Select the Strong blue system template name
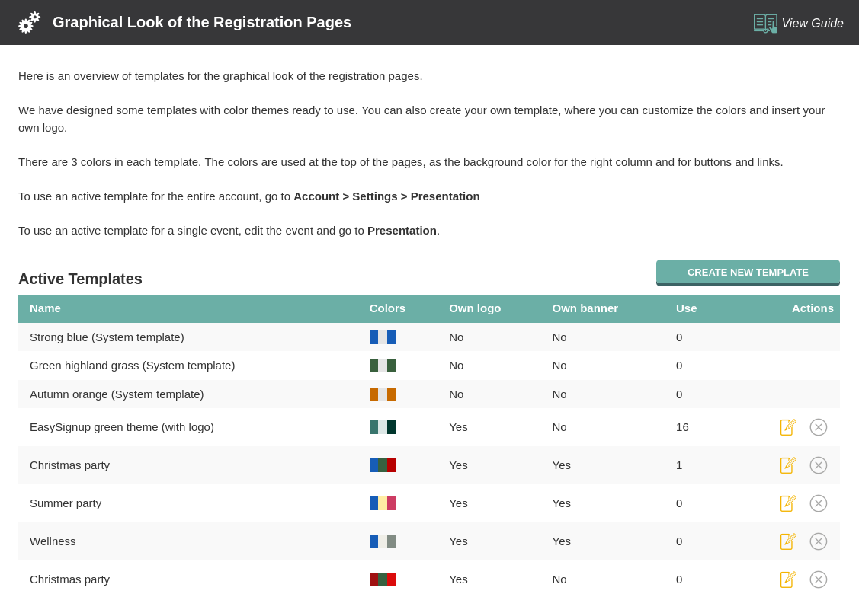The height and width of the screenshot is (597, 859). pyautogui.click(x=107, y=337)
